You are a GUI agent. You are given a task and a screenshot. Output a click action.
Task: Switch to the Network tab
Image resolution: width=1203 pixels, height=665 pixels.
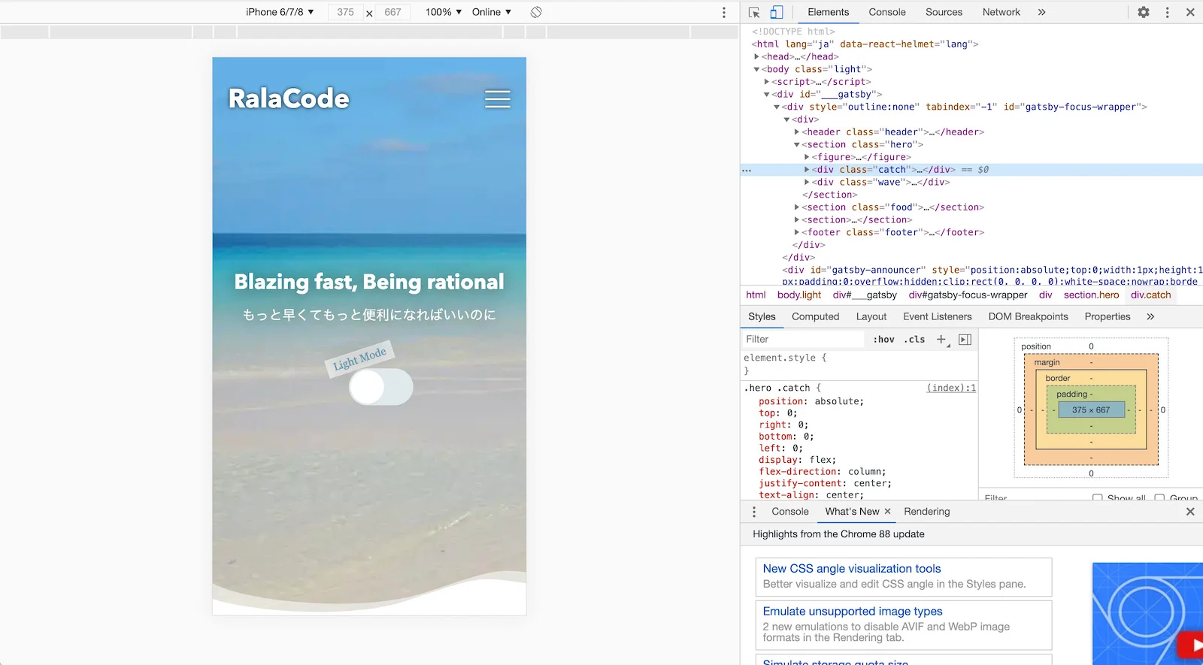(1001, 12)
